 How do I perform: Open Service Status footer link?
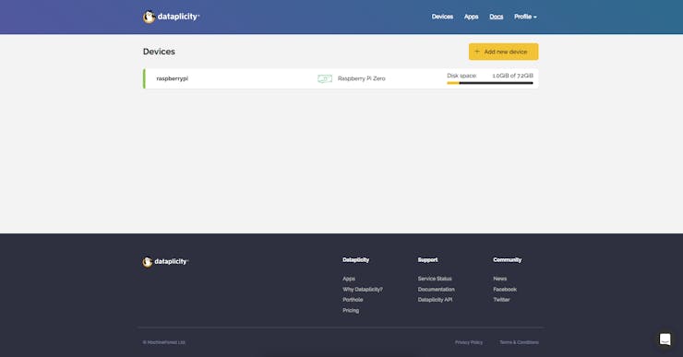pos(435,279)
